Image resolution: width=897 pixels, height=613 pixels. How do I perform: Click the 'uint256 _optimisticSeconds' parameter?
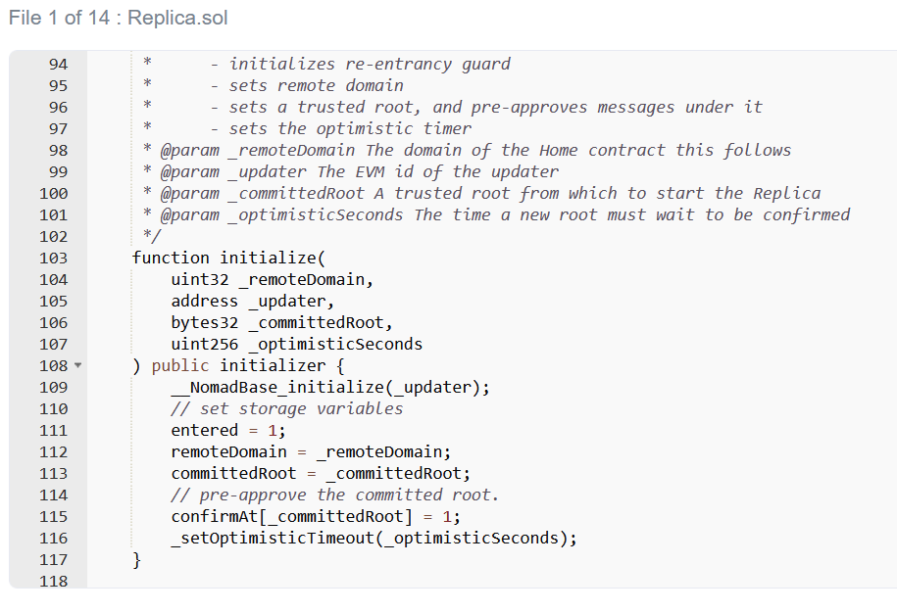click(296, 345)
